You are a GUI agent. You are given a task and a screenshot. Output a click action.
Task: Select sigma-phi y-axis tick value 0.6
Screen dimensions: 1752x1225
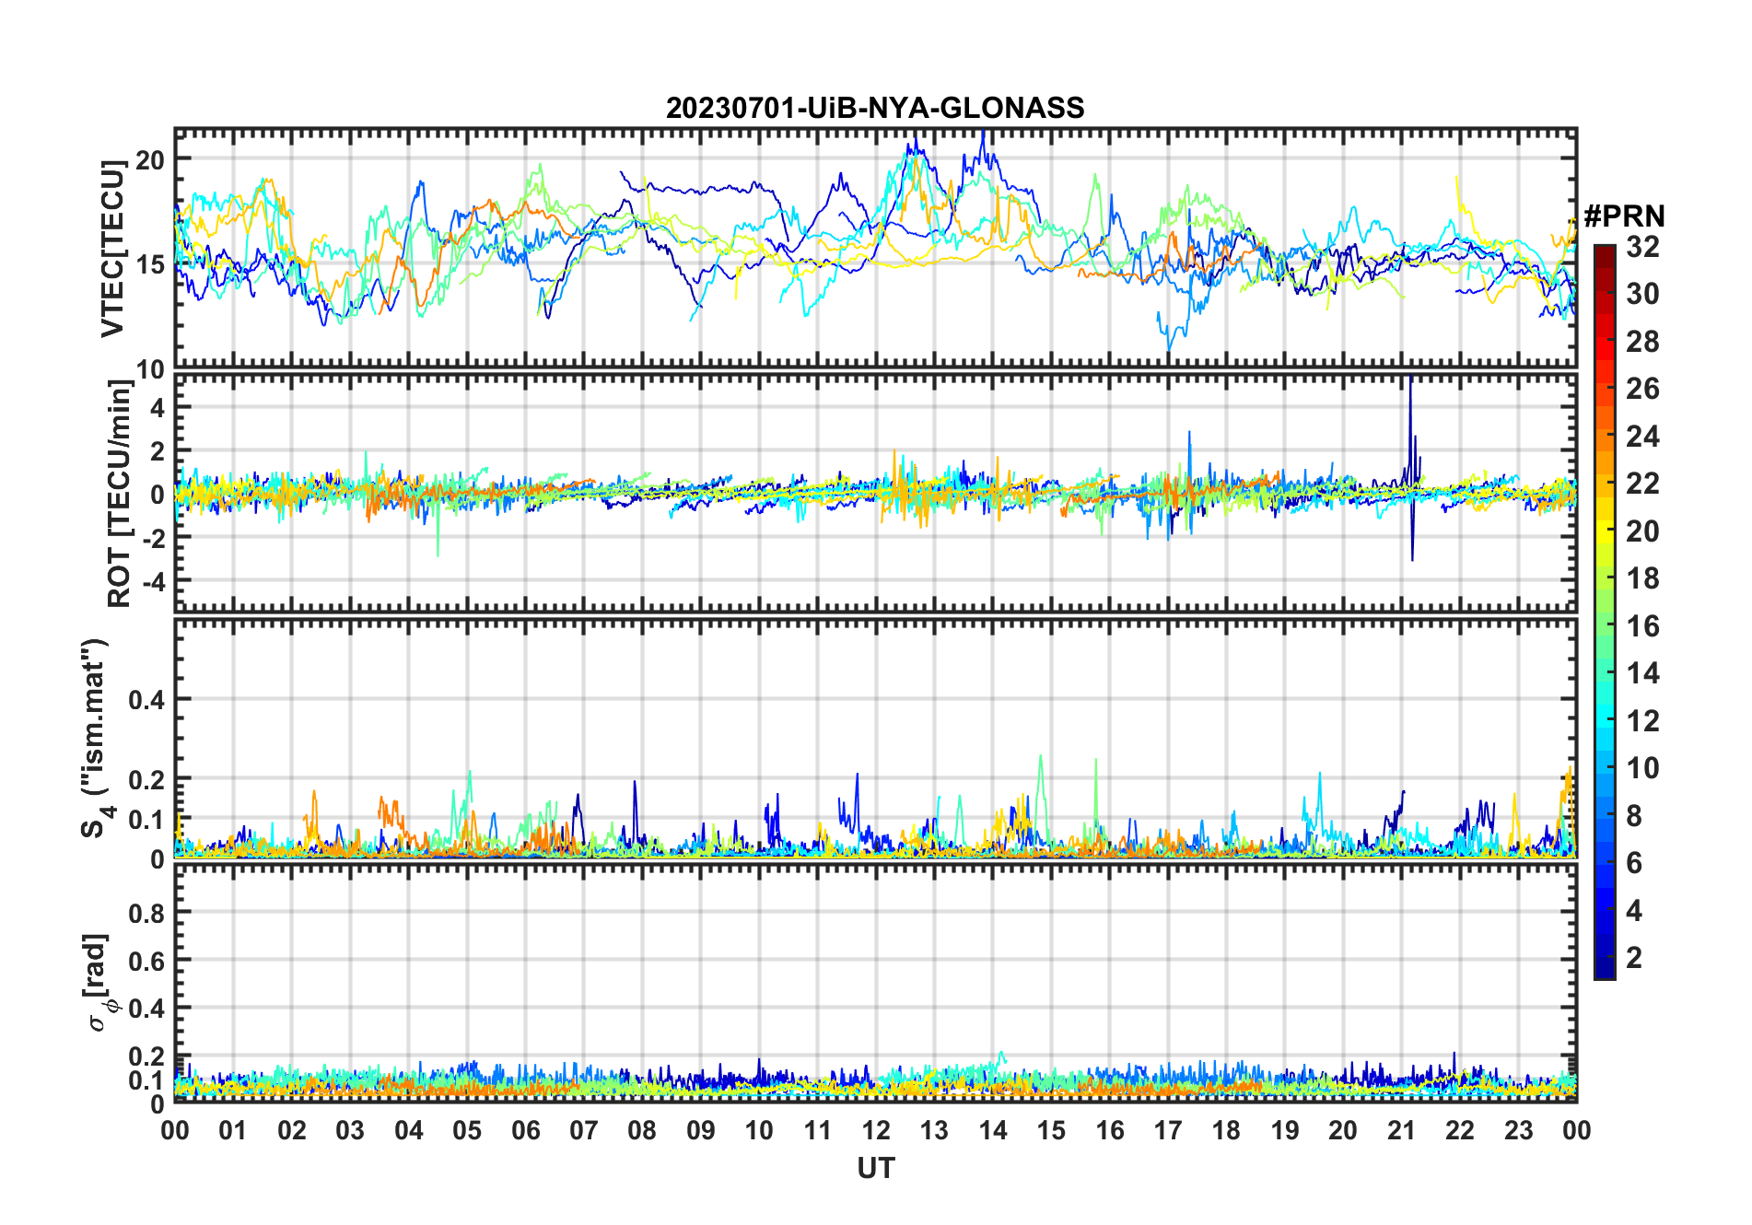pyautogui.click(x=146, y=961)
